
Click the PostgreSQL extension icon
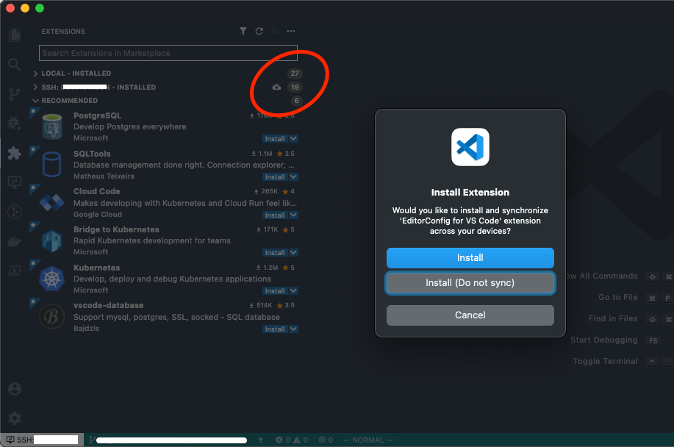[x=52, y=126]
